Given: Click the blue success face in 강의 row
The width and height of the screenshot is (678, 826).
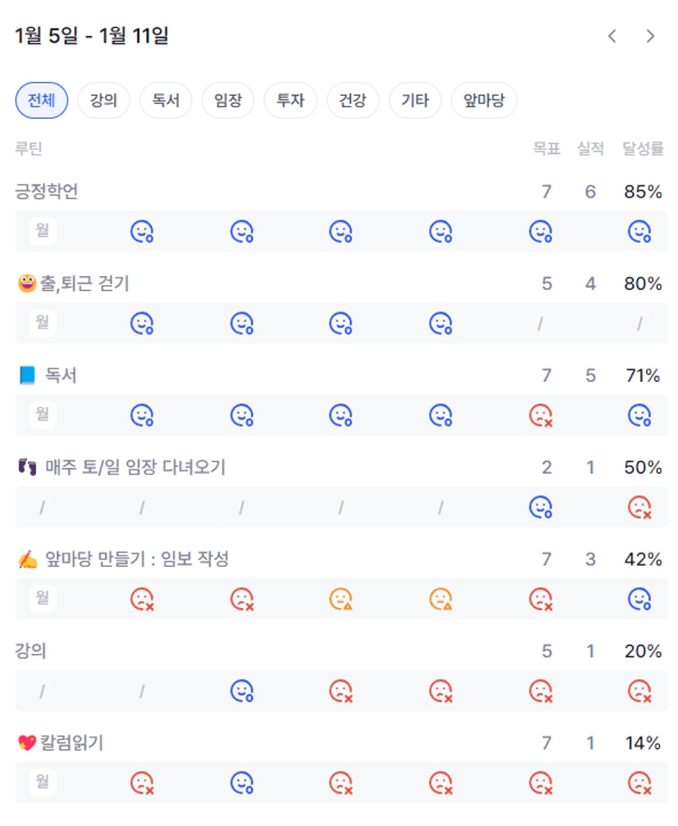Looking at the screenshot, I should (x=242, y=692).
